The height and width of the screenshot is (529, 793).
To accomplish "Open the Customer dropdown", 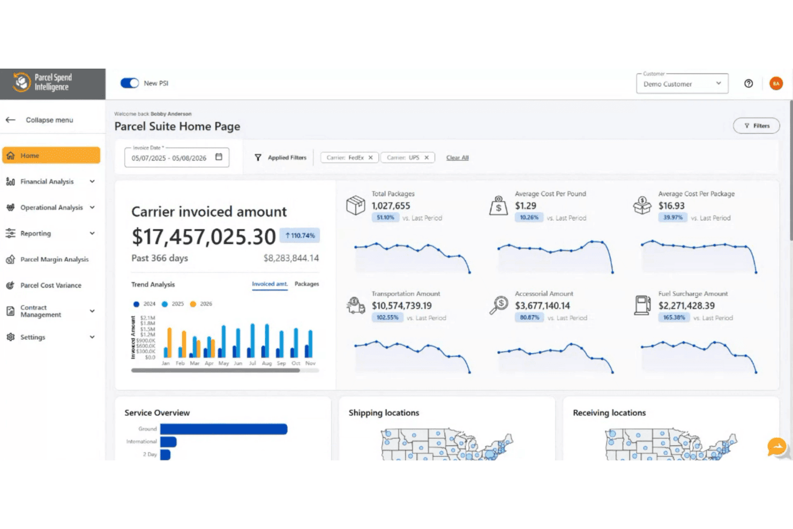I will 682,84.
